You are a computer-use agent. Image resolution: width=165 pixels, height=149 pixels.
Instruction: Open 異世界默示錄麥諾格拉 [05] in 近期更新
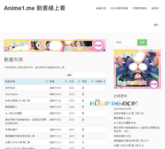click(137, 129)
